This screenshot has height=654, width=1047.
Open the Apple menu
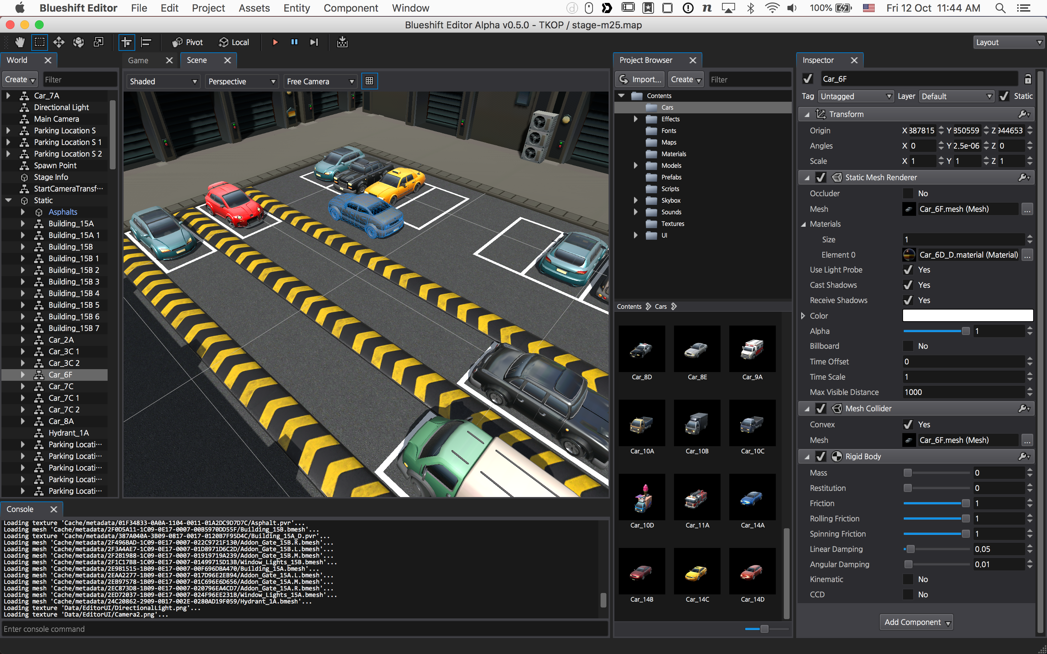20,8
